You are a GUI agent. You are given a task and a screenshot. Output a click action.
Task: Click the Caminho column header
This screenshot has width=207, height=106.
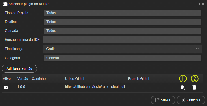click(x=39, y=79)
